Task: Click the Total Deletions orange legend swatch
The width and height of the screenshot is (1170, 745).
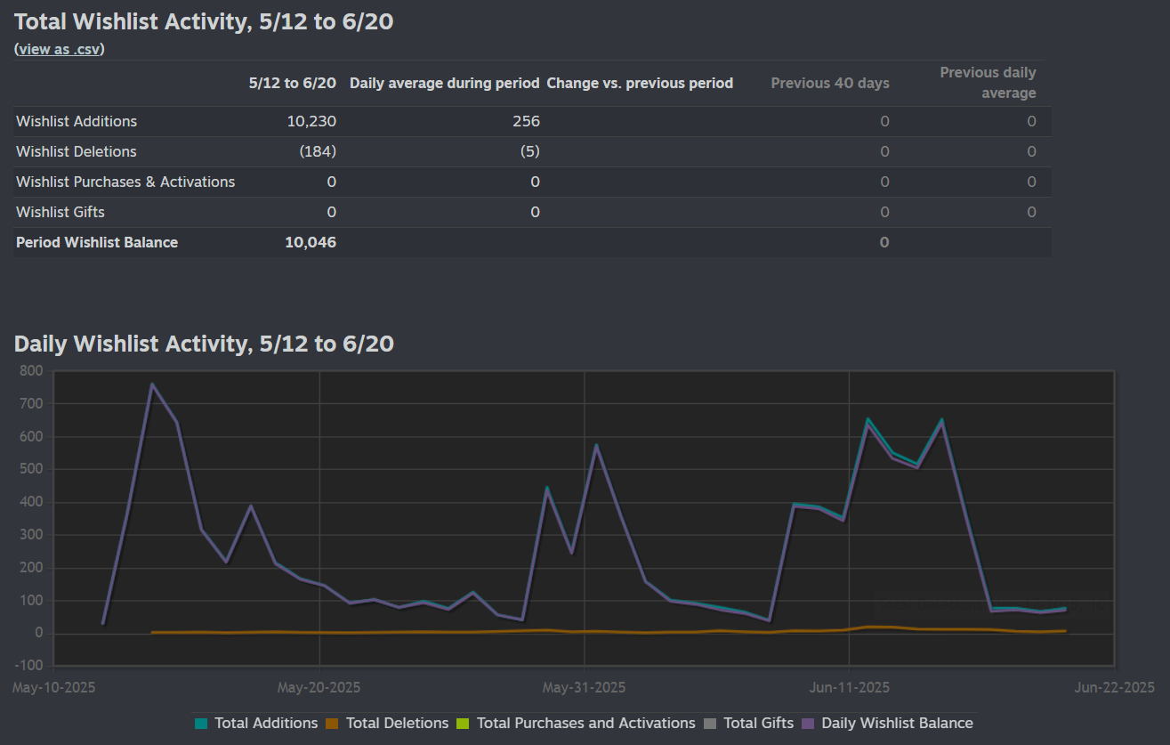Action: pos(332,724)
